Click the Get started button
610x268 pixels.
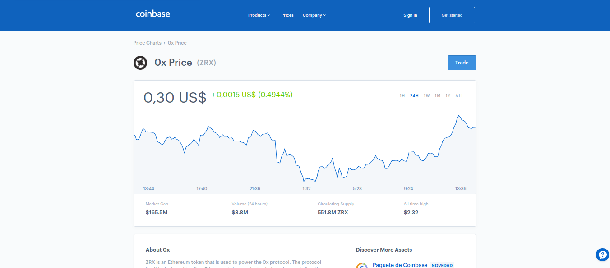(452, 15)
